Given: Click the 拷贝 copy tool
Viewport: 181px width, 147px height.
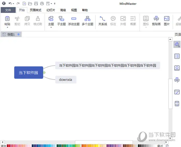Looking at the screenshot, I should tap(27, 21).
